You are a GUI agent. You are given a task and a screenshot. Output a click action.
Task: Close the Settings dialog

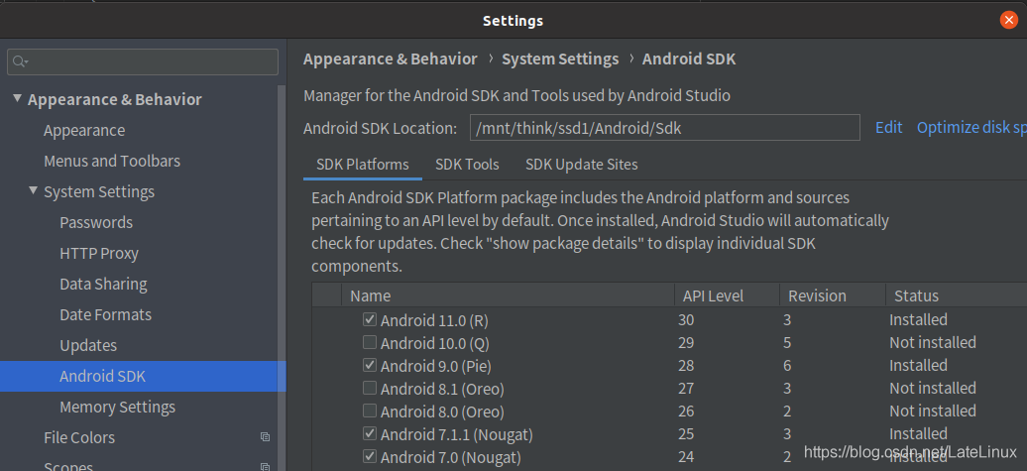pos(1008,20)
